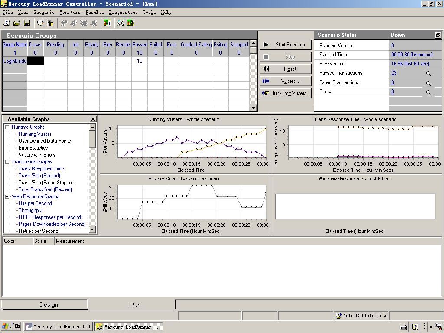This screenshot has height=333, width=444.
Task: Click the magnifier next to Errors
Action: tap(429, 93)
